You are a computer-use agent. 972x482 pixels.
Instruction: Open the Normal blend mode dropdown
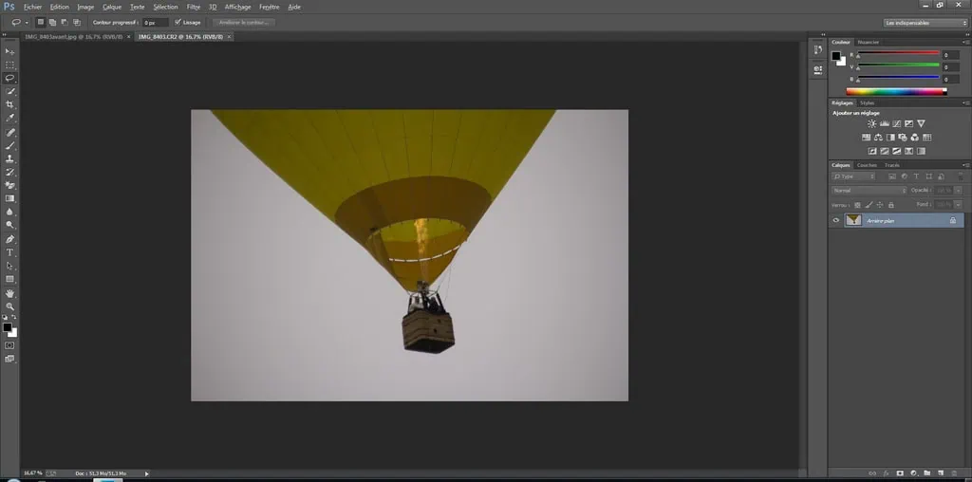point(869,191)
